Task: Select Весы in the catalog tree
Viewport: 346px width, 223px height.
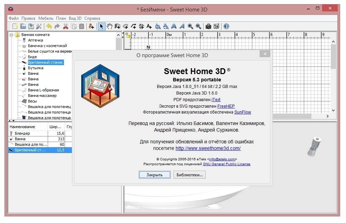Action: point(32,101)
